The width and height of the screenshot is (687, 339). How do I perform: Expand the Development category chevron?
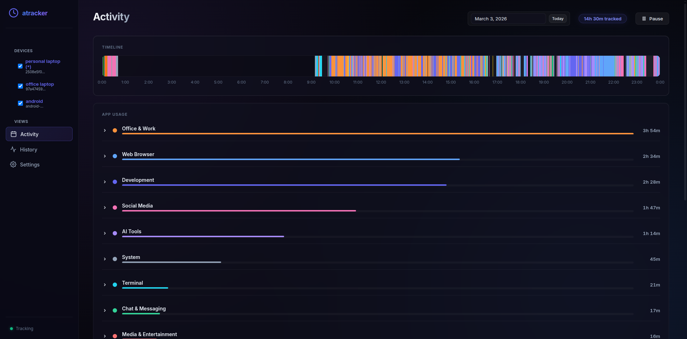point(105,182)
